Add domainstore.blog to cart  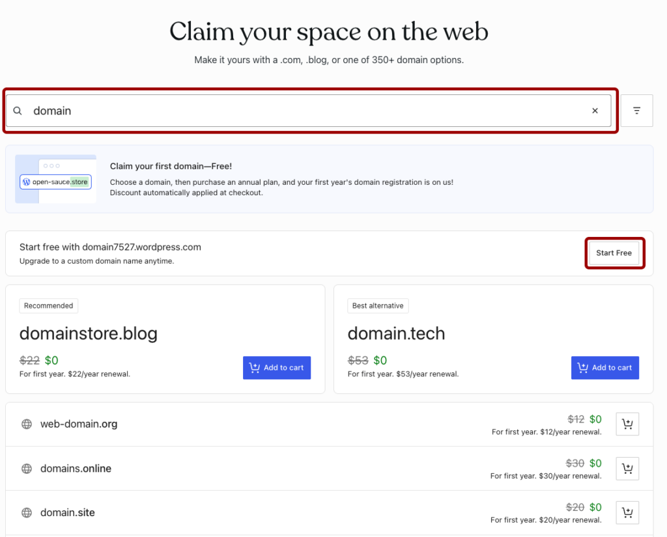[277, 368]
